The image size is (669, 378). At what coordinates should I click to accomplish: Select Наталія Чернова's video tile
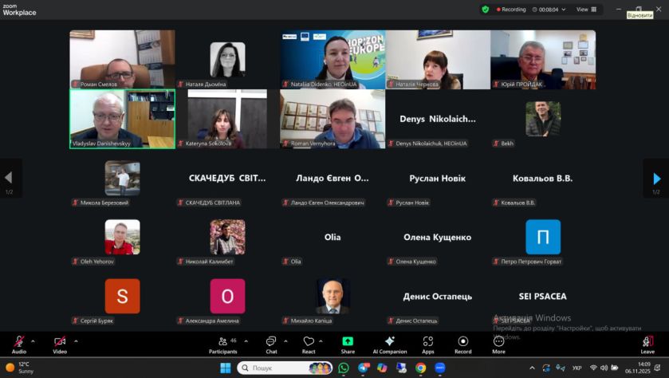pyautogui.click(x=438, y=59)
